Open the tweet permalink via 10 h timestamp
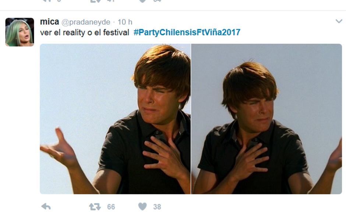This screenshot has width=346, height=217. [x=125, y=22]
